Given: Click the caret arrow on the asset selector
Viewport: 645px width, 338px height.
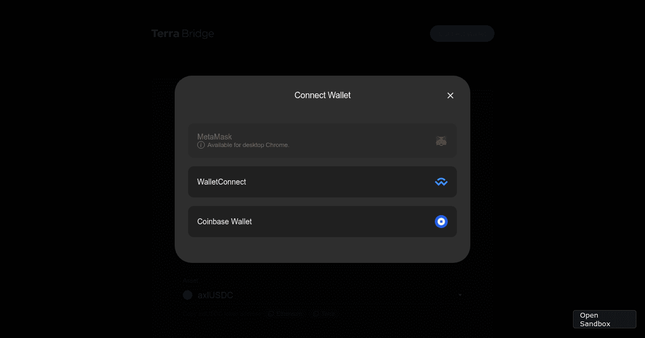Looking at the screenshot, I should [x=460, y=295].
